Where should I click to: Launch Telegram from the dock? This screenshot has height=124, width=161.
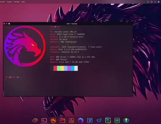click(x=99, y=120)
